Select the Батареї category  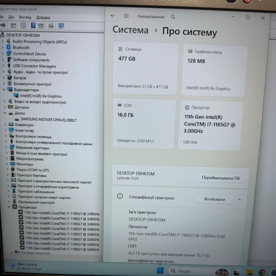pyautogui.click(x=20, y=78)
